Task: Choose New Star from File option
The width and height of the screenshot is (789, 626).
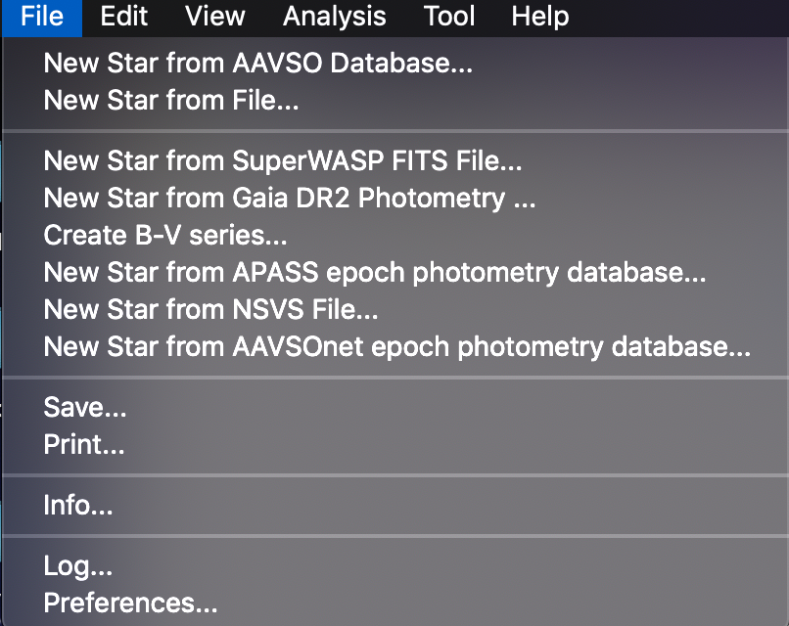Action: pyautogui.click(x=171, y=100)
